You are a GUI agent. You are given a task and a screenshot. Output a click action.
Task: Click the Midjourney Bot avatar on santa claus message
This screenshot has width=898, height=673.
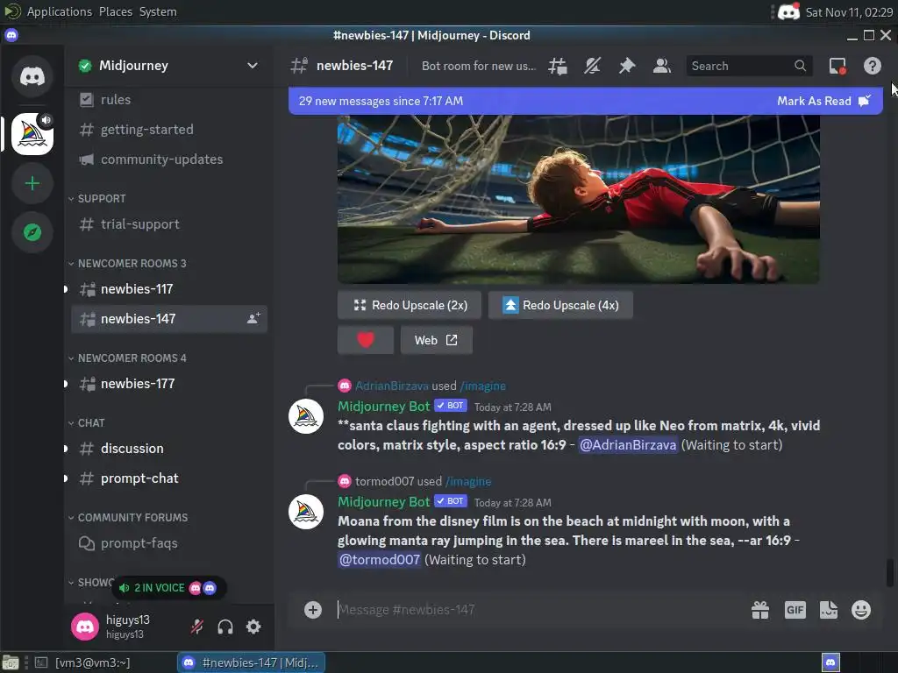(306, 416)
